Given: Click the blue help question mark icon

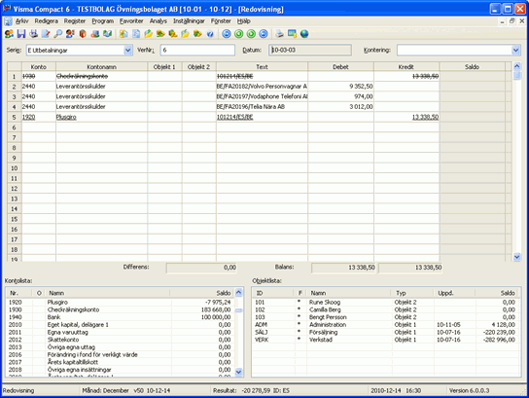Looking at the screenshot, I should click(x=210, y=34).
